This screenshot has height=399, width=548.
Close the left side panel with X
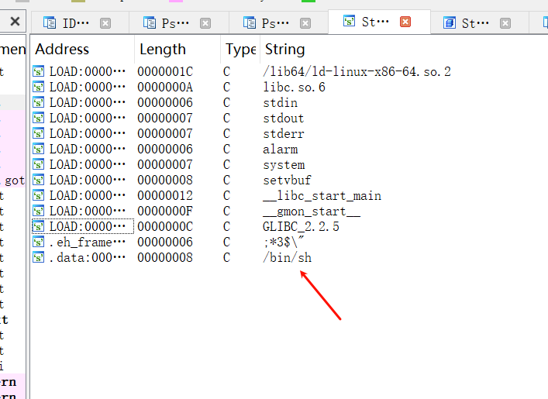[x=15, y=22]
